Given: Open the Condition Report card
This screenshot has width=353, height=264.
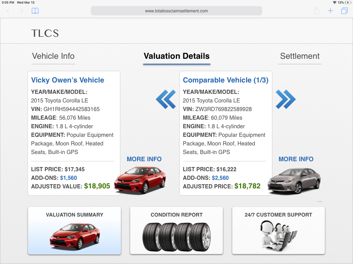Looking at the screenshot, I should [x=176, y=231].
